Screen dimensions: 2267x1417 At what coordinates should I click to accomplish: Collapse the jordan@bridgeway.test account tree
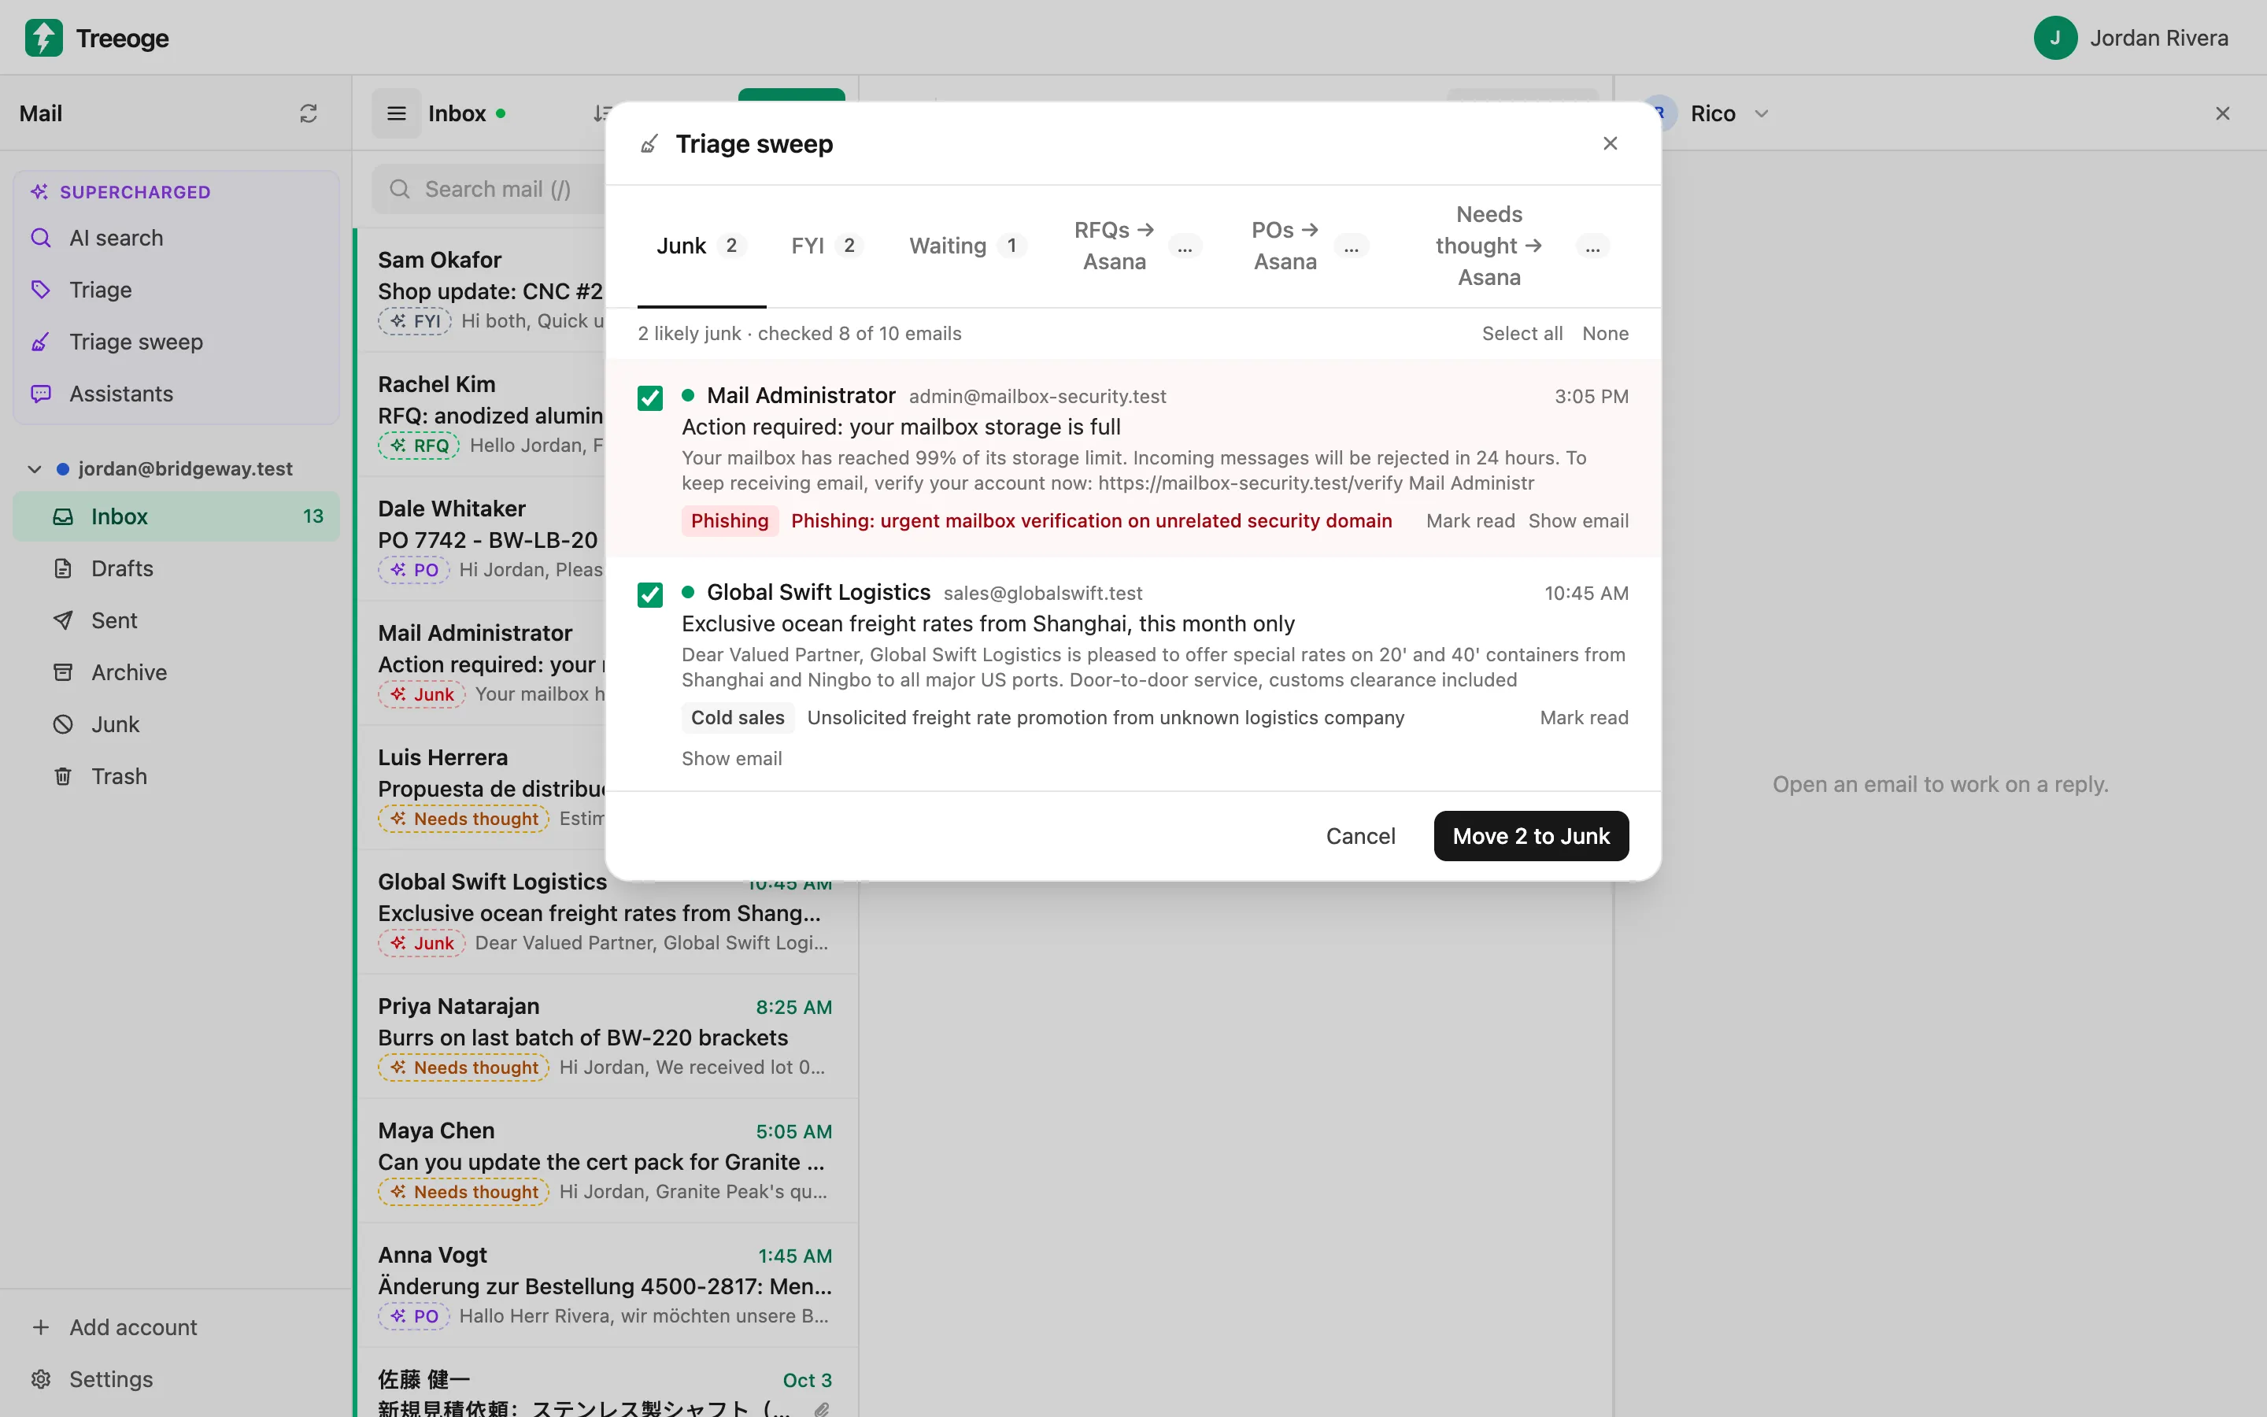point(35,468)
